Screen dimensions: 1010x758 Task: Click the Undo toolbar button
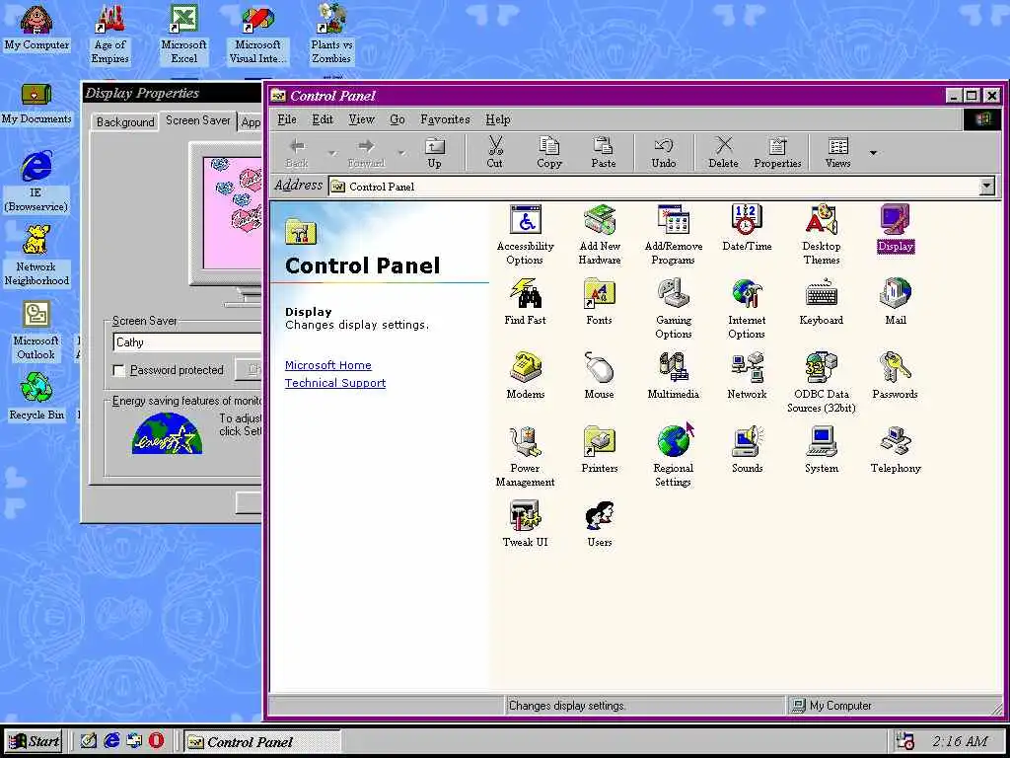664,153
